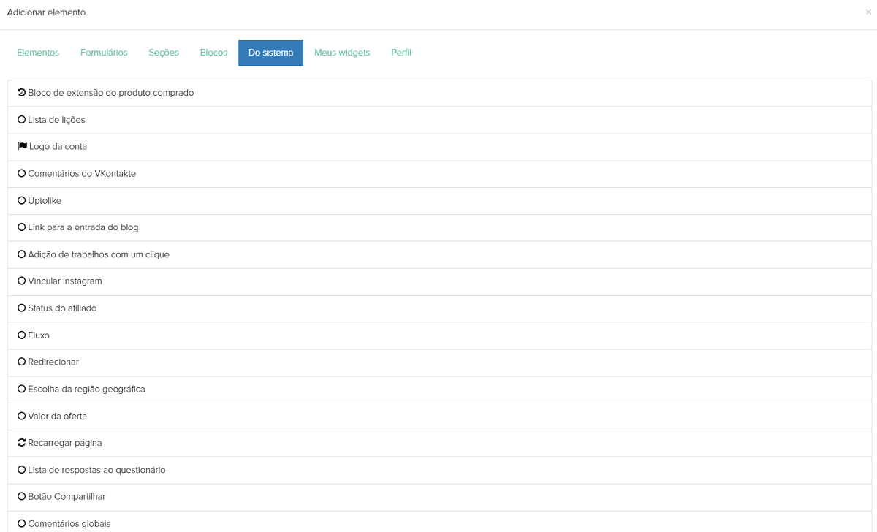The image size is (877, 532).
Task: Add the Comentários do VKontakte element
Action: (82, 174)
